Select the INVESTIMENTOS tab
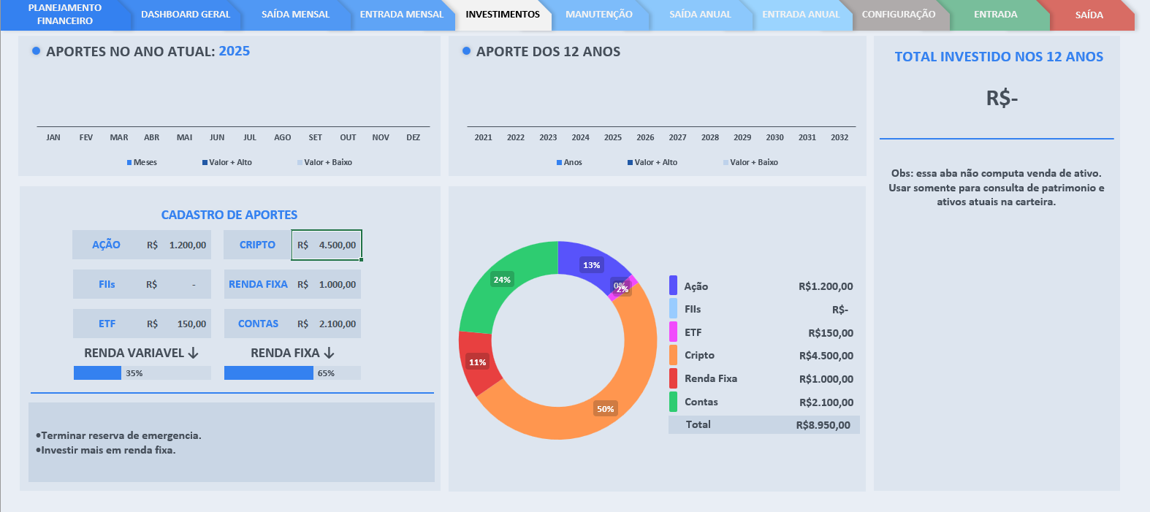1150x512 pixels. click(503, 15)
